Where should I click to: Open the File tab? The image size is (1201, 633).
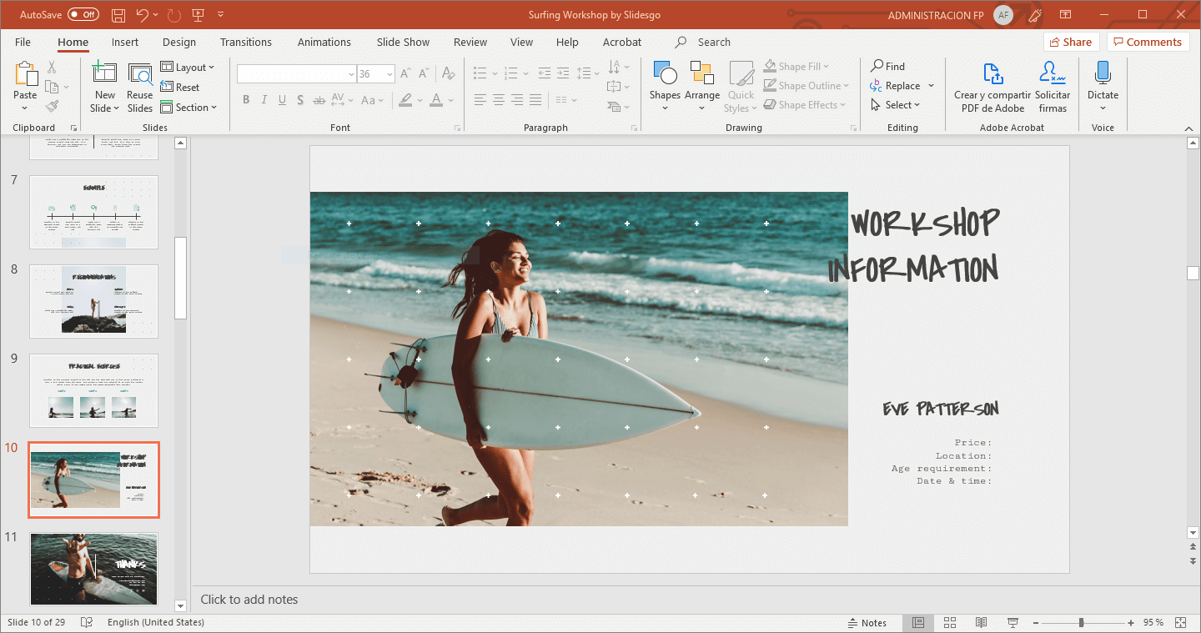23,42
